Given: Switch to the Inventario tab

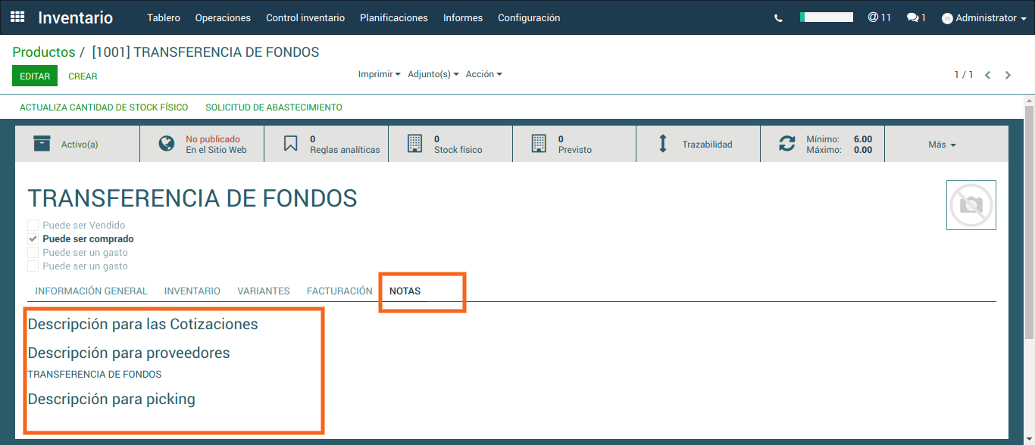Looking at the screenshot, I should click(x=192, y=291).
